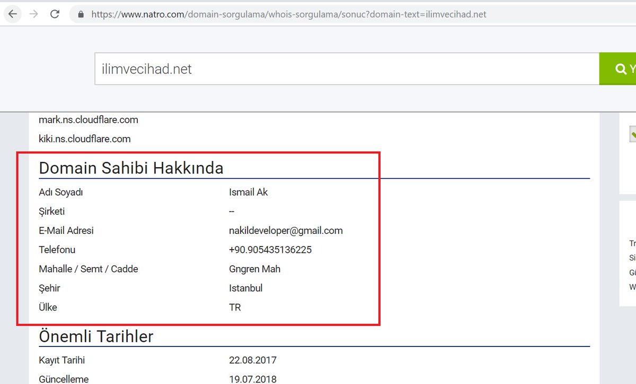Click the Adı Soyadı label
The height and width of the screenshot is (384, 636).
tap(61, 193)
